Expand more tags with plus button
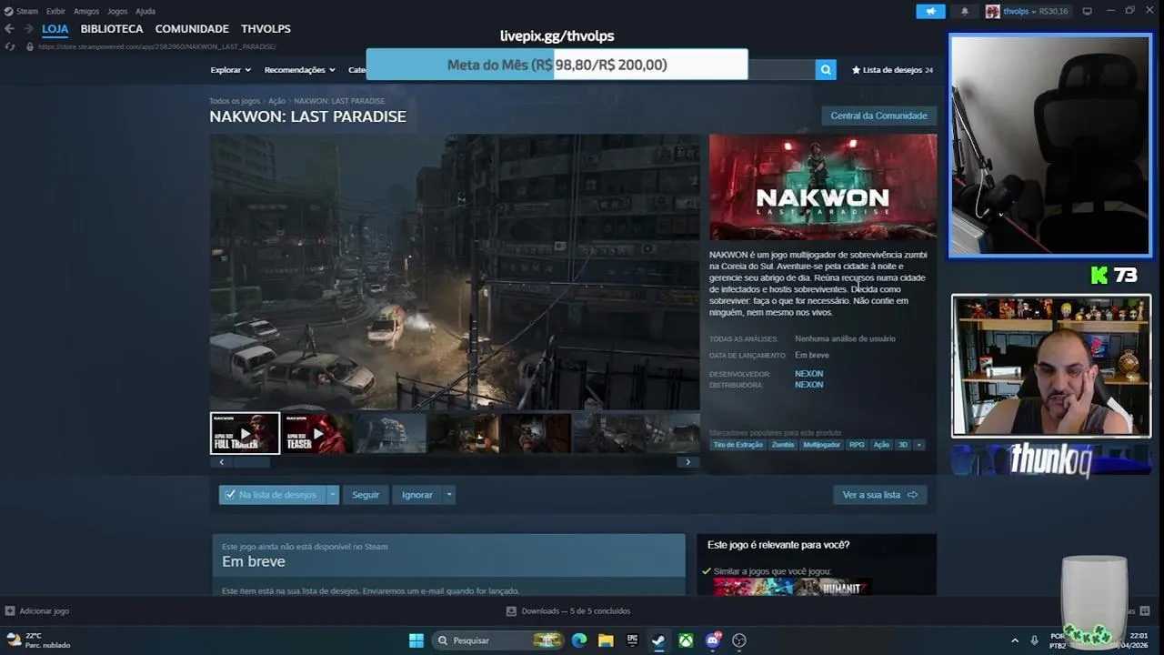Screen dimensions: 1164x655 click(x=918, y=445)
